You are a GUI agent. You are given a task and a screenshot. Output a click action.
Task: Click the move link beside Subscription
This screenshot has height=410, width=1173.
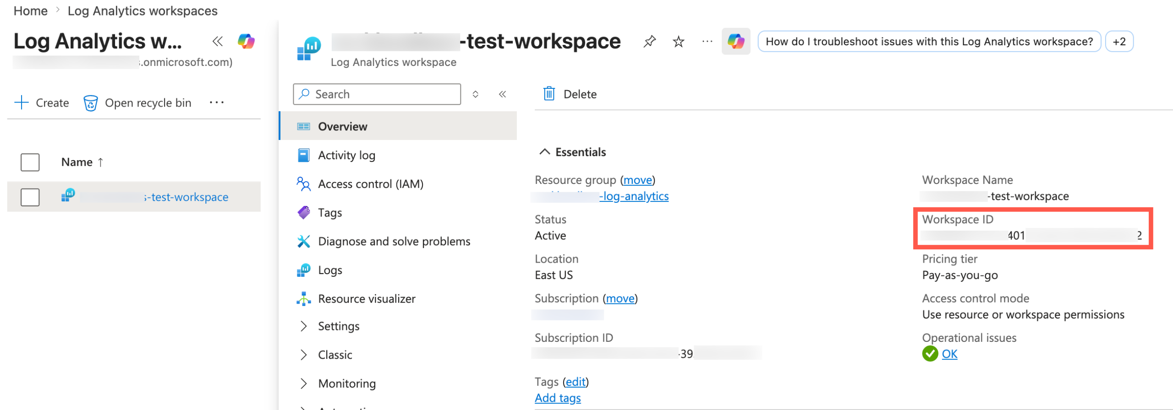pyautogui.click(x=620, y=298)
